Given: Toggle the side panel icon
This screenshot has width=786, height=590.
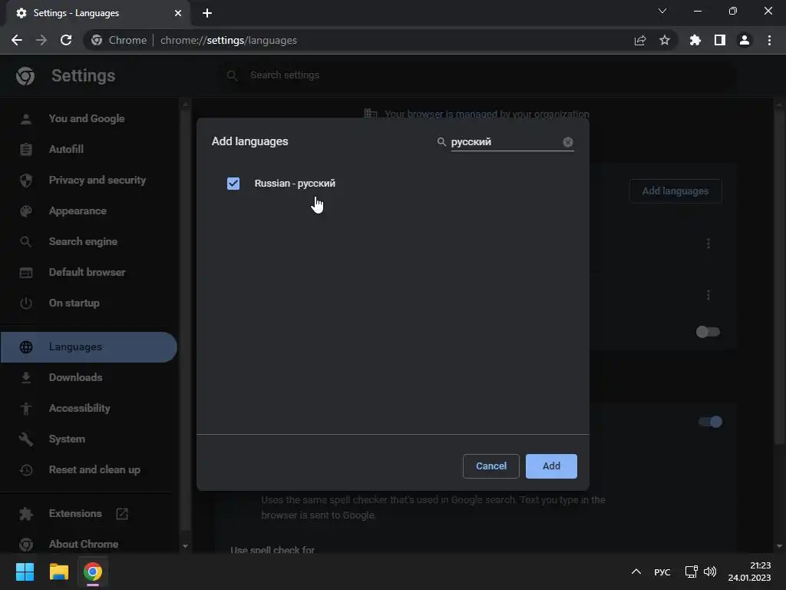Looking at the screenshot, I should pyautogui.click(x=720, y=40).
